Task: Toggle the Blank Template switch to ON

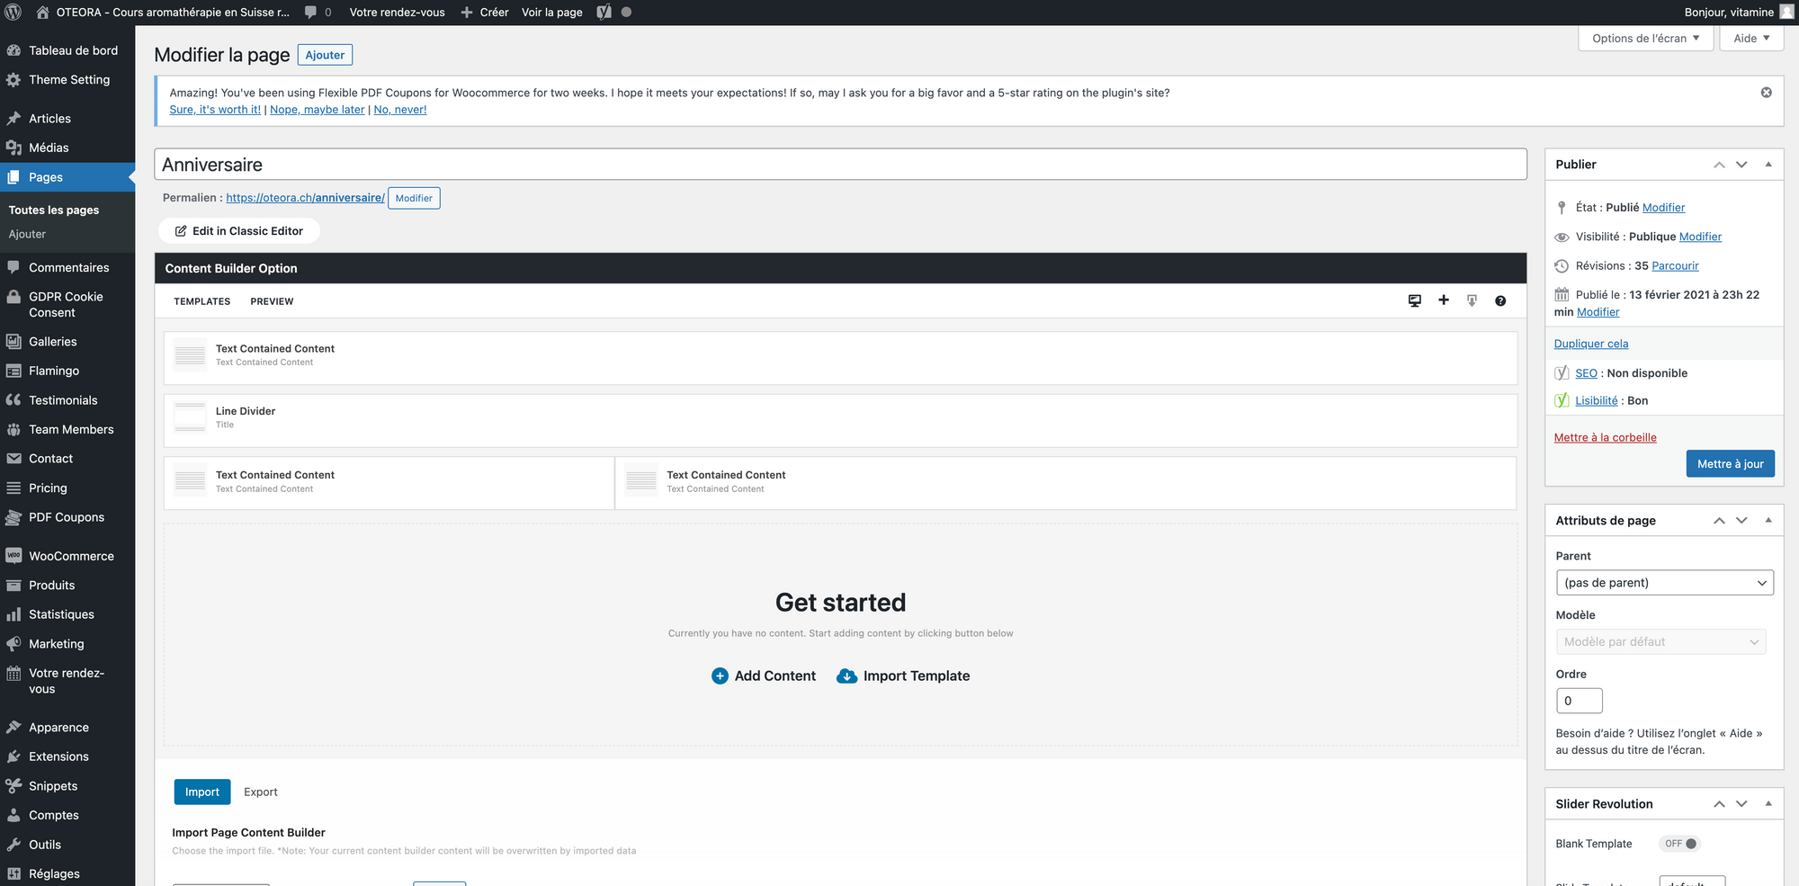Action: click(x=1679, y=844)
